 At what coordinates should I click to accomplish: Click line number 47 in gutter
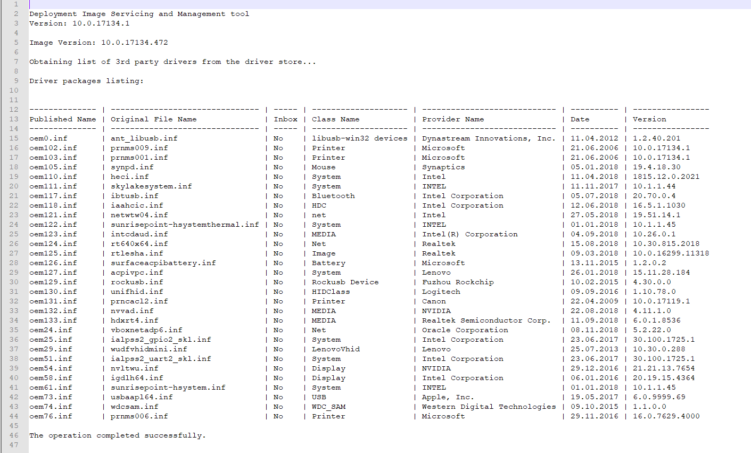click(x=14, y=445)
